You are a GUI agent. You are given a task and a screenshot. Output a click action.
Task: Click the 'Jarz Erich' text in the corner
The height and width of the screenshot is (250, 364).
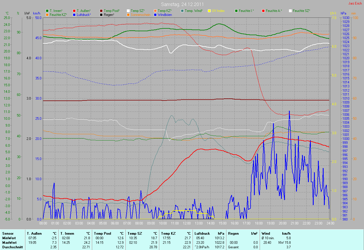355,3
